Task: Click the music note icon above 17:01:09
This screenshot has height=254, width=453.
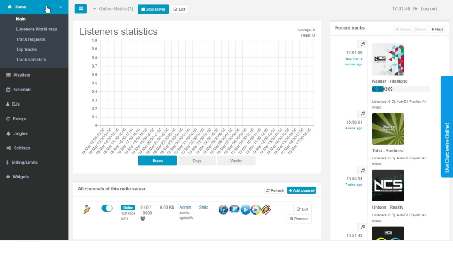Action: point(362,44)
